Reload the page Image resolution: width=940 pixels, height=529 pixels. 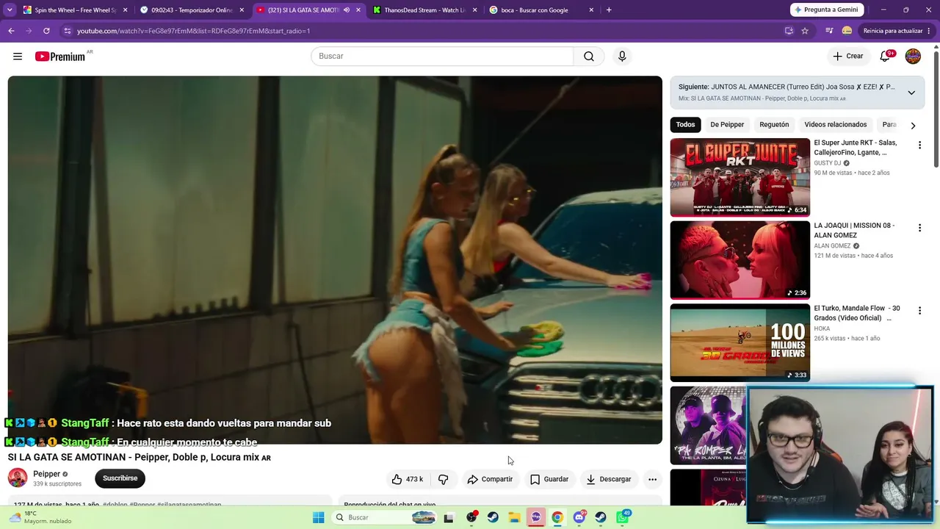[46, 31]
